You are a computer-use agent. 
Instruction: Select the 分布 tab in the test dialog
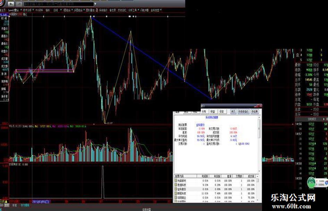(204, 112)
